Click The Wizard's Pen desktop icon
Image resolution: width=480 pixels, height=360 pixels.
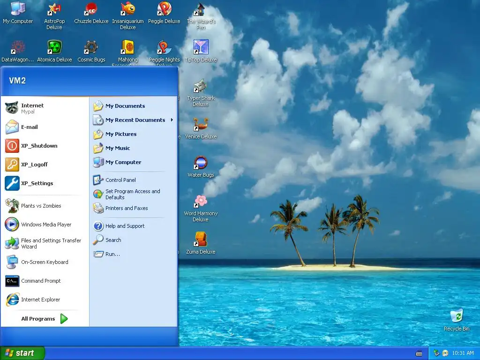(201, 15)
